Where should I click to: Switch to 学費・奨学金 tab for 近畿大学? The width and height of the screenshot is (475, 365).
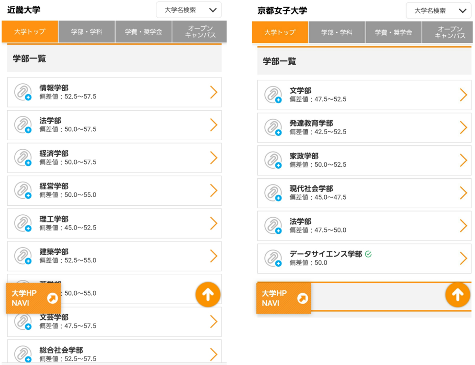(144, 32)
